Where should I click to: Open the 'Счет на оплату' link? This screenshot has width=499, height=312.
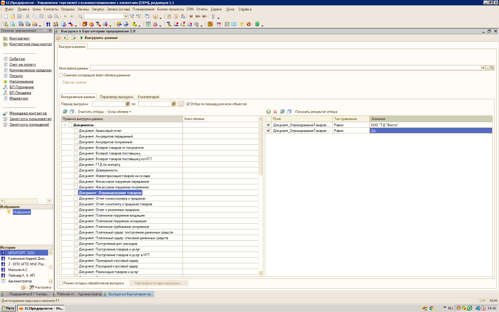23,64
